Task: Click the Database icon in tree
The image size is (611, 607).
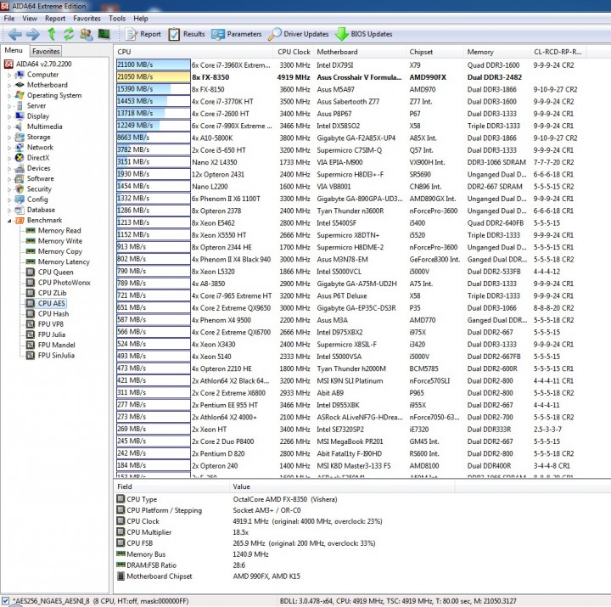Action: tap(20, 211)
